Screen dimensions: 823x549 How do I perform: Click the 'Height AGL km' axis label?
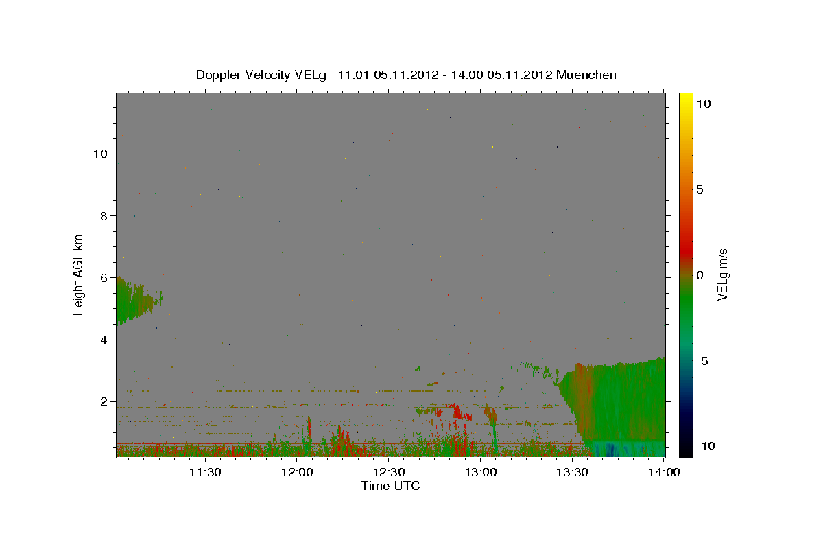tap(79, 275)
